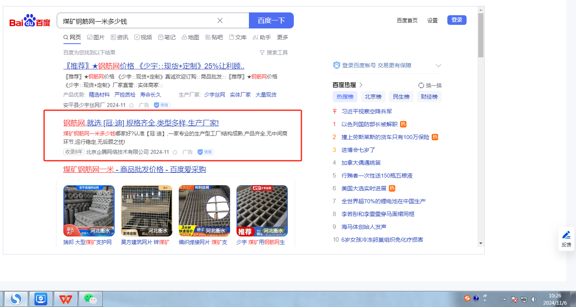Open the 反馈 feedback pencil icon
This screenshot has width=576, height=307.
point(566,235)
